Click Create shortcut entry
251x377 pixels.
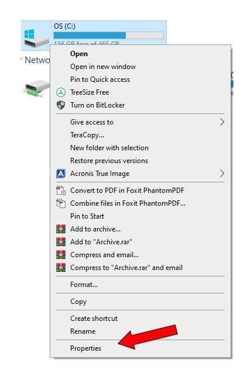[94, 319]
